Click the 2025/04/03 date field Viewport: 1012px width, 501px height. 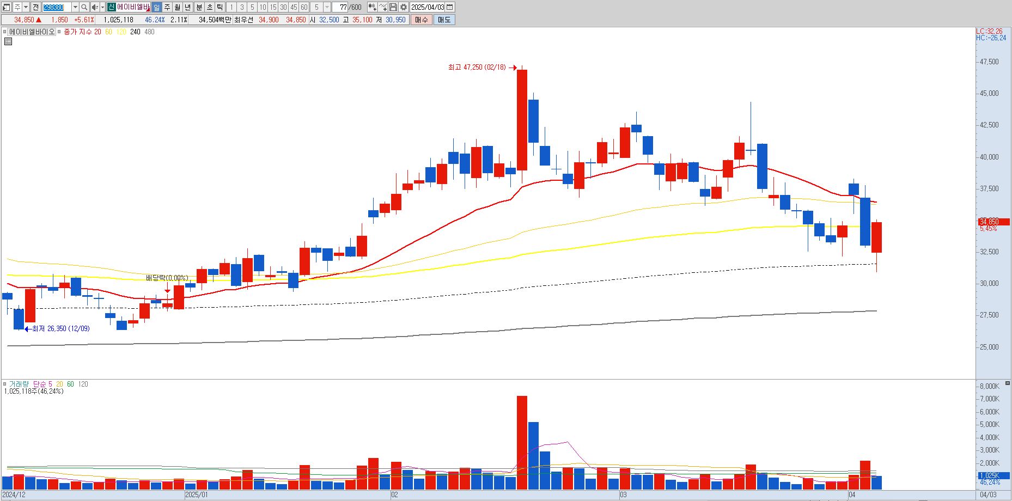point(428,7)
